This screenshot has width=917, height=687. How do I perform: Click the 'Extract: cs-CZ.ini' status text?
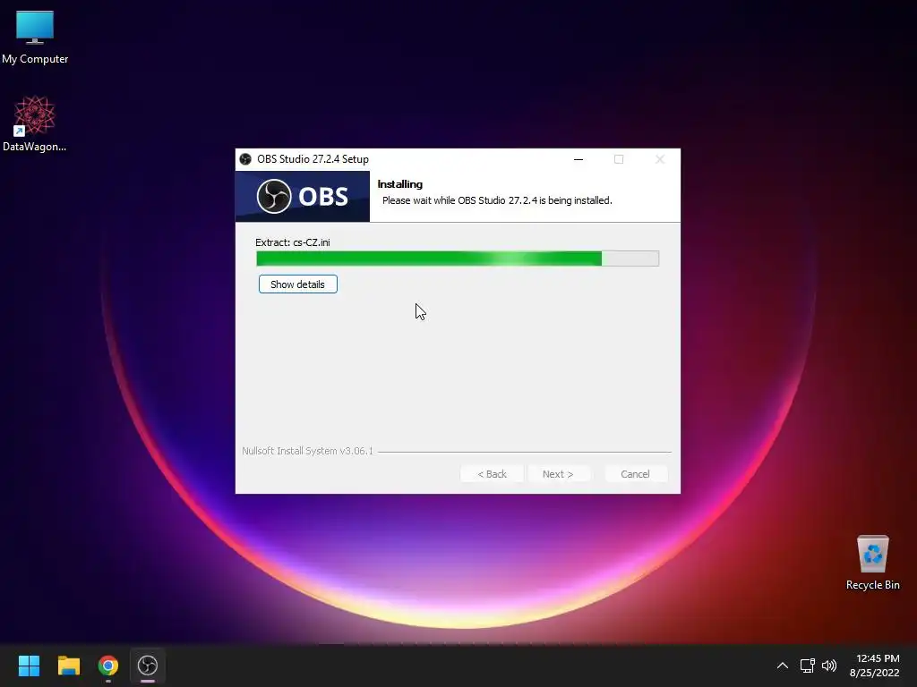(x=293, y=242)
